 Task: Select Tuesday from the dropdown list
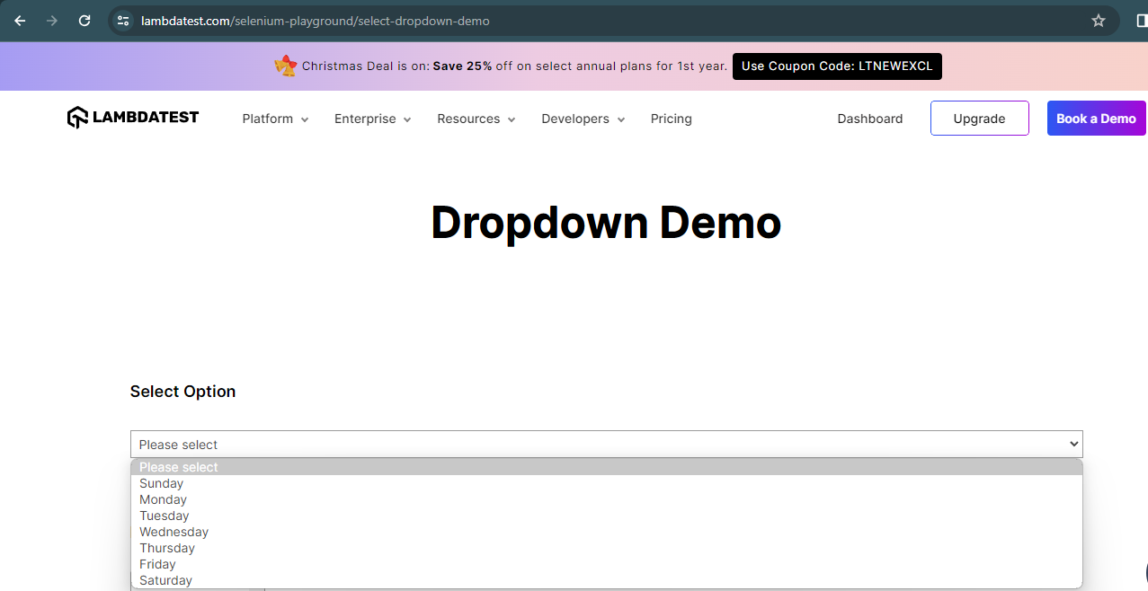(x=607, y=516)
